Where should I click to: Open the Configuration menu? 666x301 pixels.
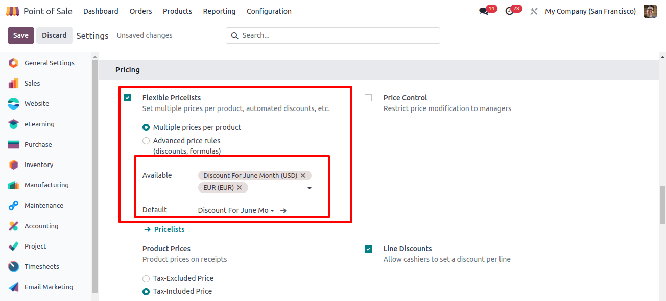pos(269,11)
